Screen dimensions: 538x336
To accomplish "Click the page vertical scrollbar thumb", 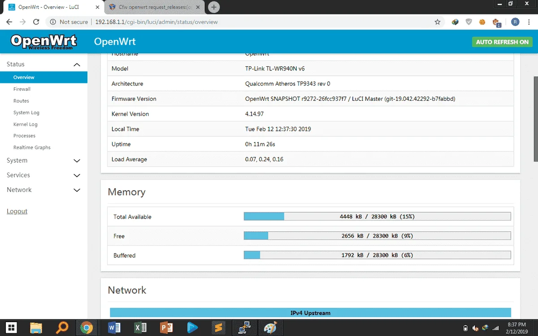I will tap(535, 119).
